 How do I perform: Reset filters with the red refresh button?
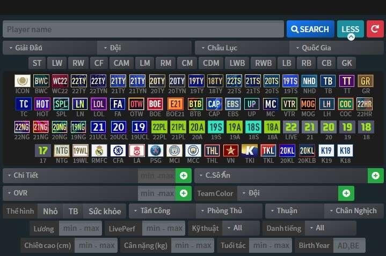pos(375,29)
